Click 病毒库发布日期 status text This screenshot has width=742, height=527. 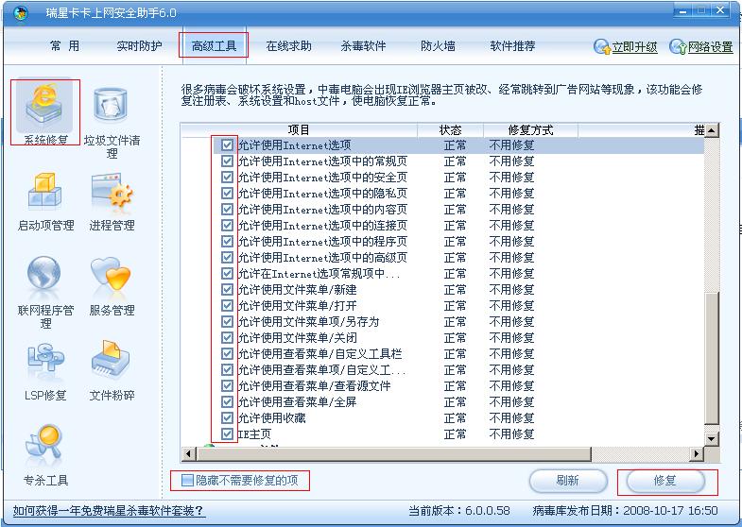click(x=625, y=511)
